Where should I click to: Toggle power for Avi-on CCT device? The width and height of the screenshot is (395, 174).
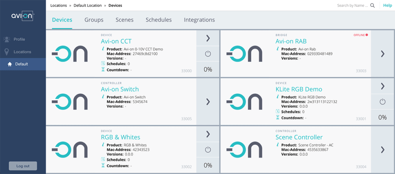(x=208, y=54)
